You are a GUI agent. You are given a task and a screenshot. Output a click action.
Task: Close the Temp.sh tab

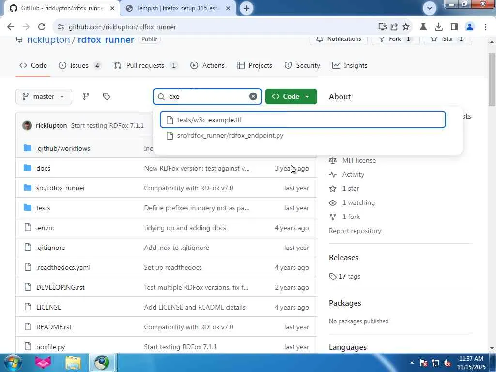(x=228, y=9)
